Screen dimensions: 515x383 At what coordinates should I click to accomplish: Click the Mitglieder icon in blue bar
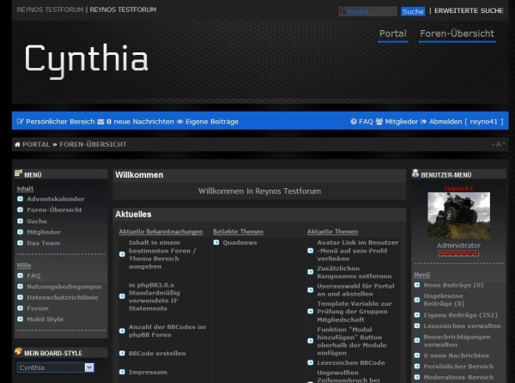pos(380,122)
